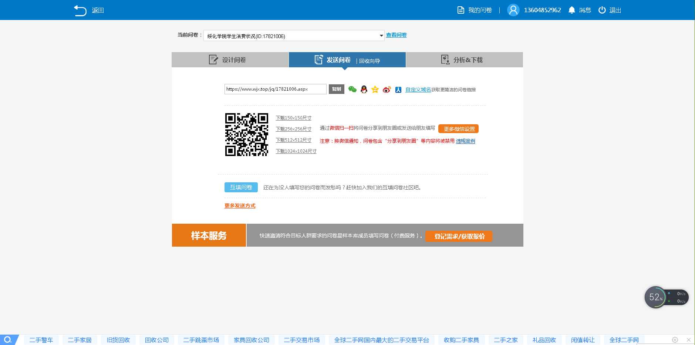Click the 查看问卷 link
The image size is (695, 345).
[396, 35]
